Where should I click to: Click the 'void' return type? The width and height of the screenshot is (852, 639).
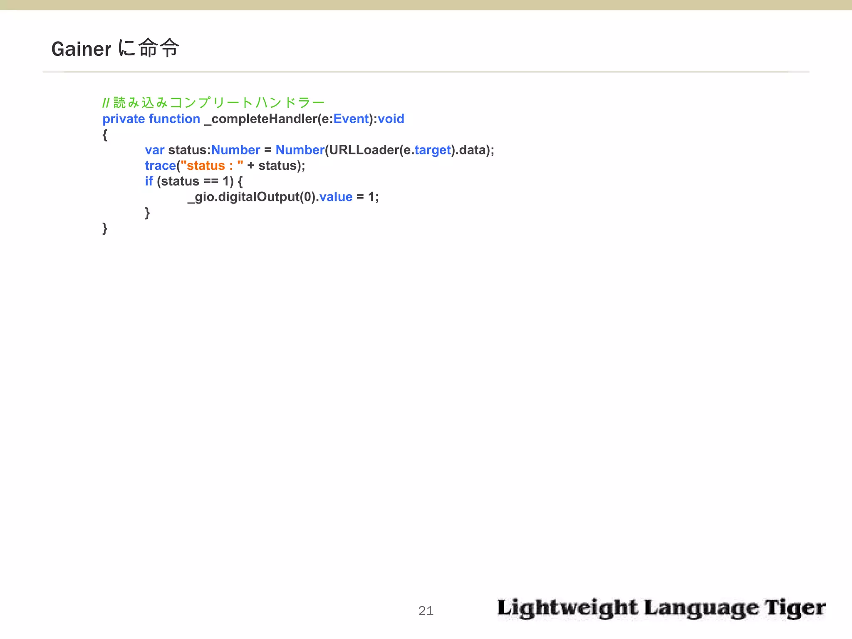click(x=391, y=119)
